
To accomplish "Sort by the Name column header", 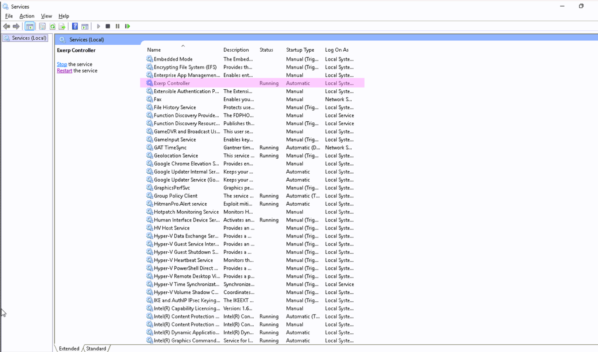I will click(x=154, y=50).
